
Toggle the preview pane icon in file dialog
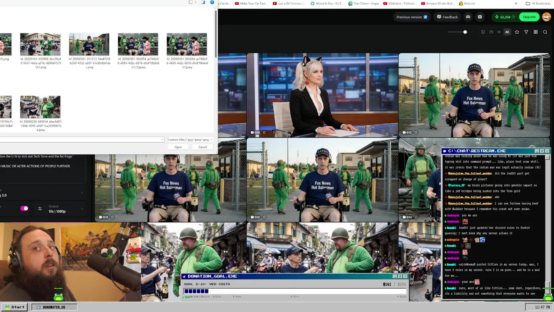[x=203, y=3]
